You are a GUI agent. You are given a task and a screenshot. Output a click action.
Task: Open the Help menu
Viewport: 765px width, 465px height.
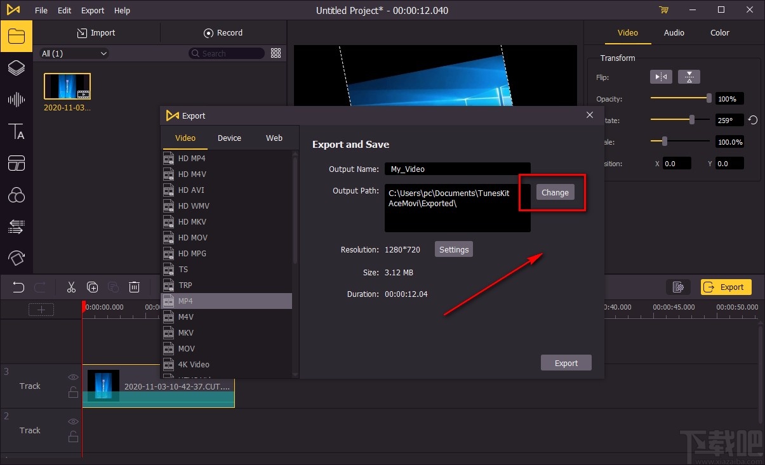122,10
